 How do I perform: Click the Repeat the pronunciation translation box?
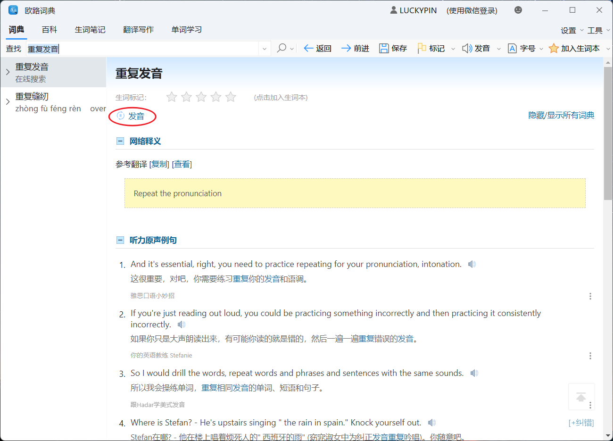[x=355, y=193]
